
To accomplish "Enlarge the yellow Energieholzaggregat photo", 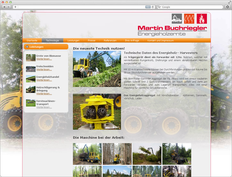I will [x=97, y=112].
